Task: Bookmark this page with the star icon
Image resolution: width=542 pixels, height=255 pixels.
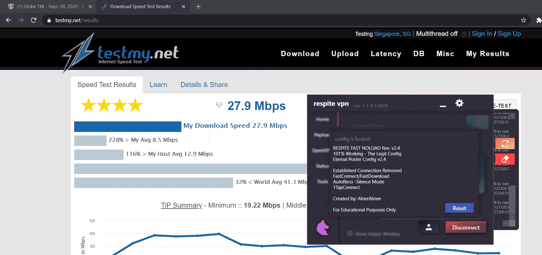Action: (x=524, y=20)
